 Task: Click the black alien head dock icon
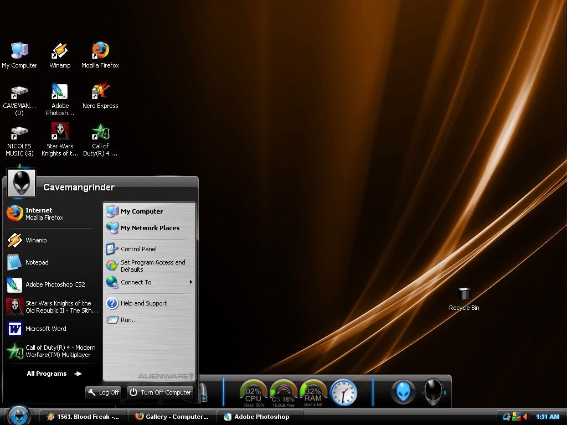coord(433,392)
